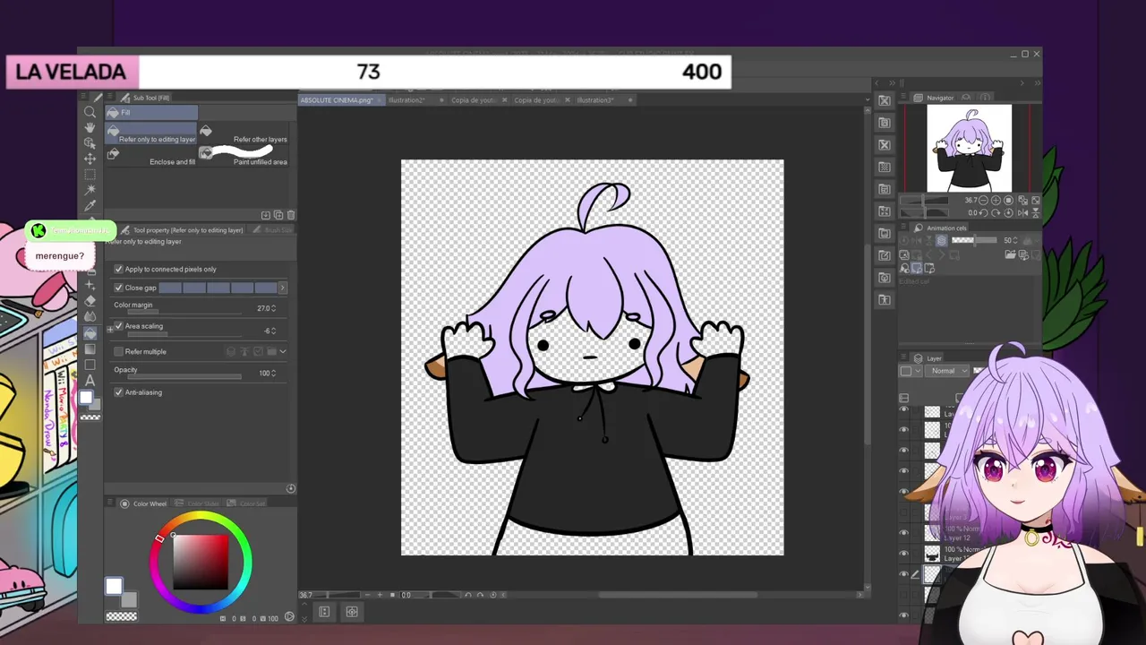
Task: Toggle the Area scaling checkbox
Action: tap(118, 326)
